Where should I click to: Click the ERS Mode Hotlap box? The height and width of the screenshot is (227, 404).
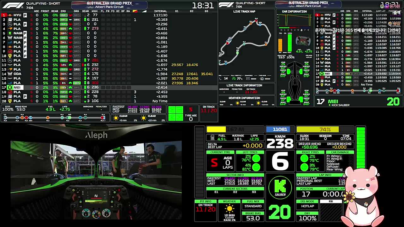(x=307, y=206)
